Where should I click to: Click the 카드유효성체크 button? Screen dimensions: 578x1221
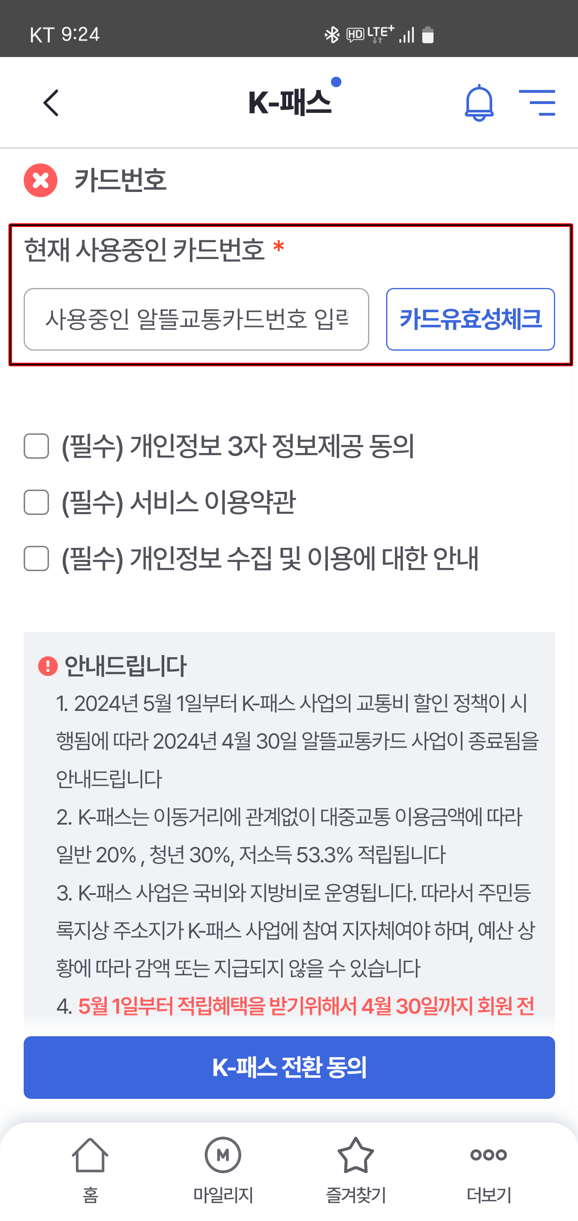coord(470,319)
